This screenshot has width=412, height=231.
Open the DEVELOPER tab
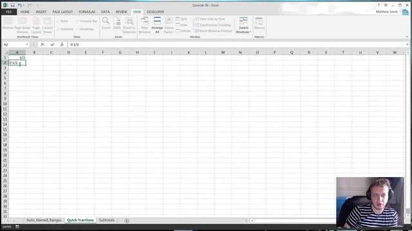click(156, 12)
